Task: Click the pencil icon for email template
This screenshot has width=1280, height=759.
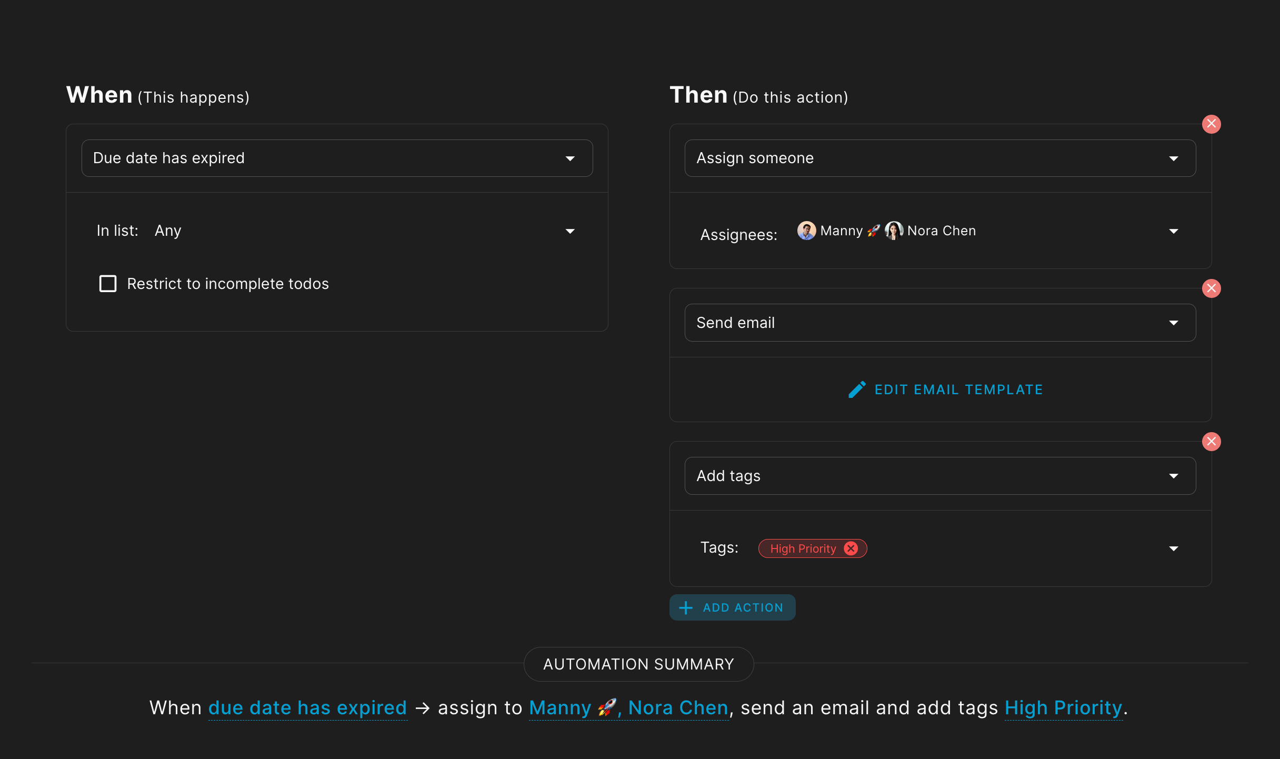Action: 857,390
